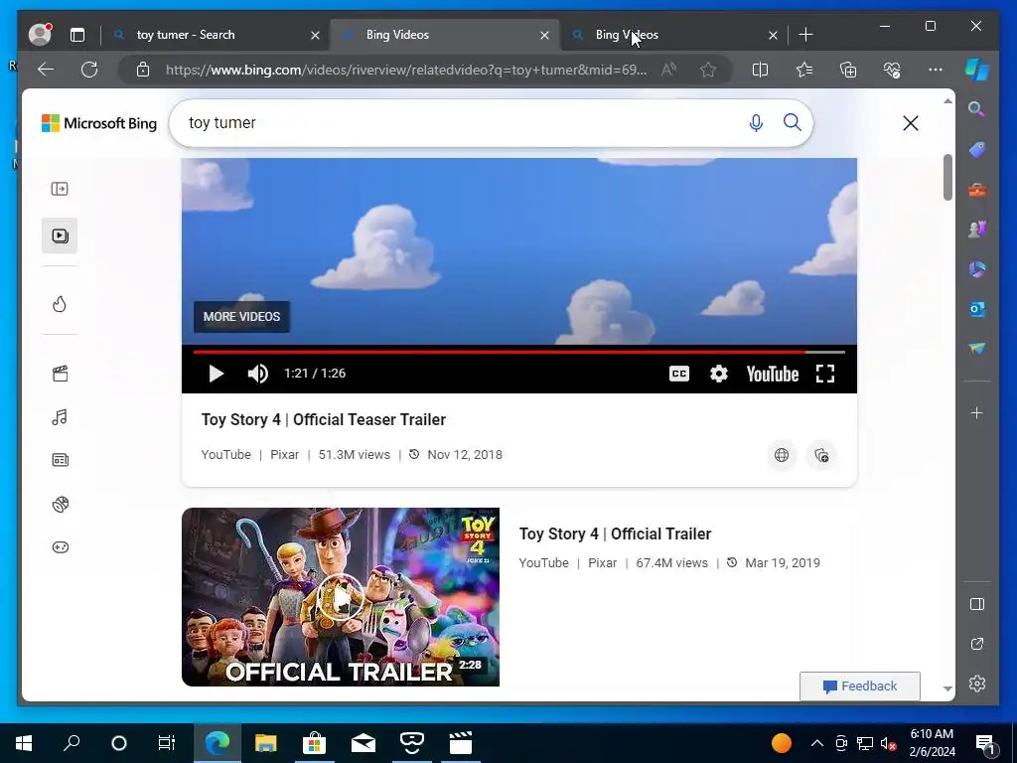Click the Bing search magnifier button
This screenshot has width=1017, height=763.
[x=792, y=122]
